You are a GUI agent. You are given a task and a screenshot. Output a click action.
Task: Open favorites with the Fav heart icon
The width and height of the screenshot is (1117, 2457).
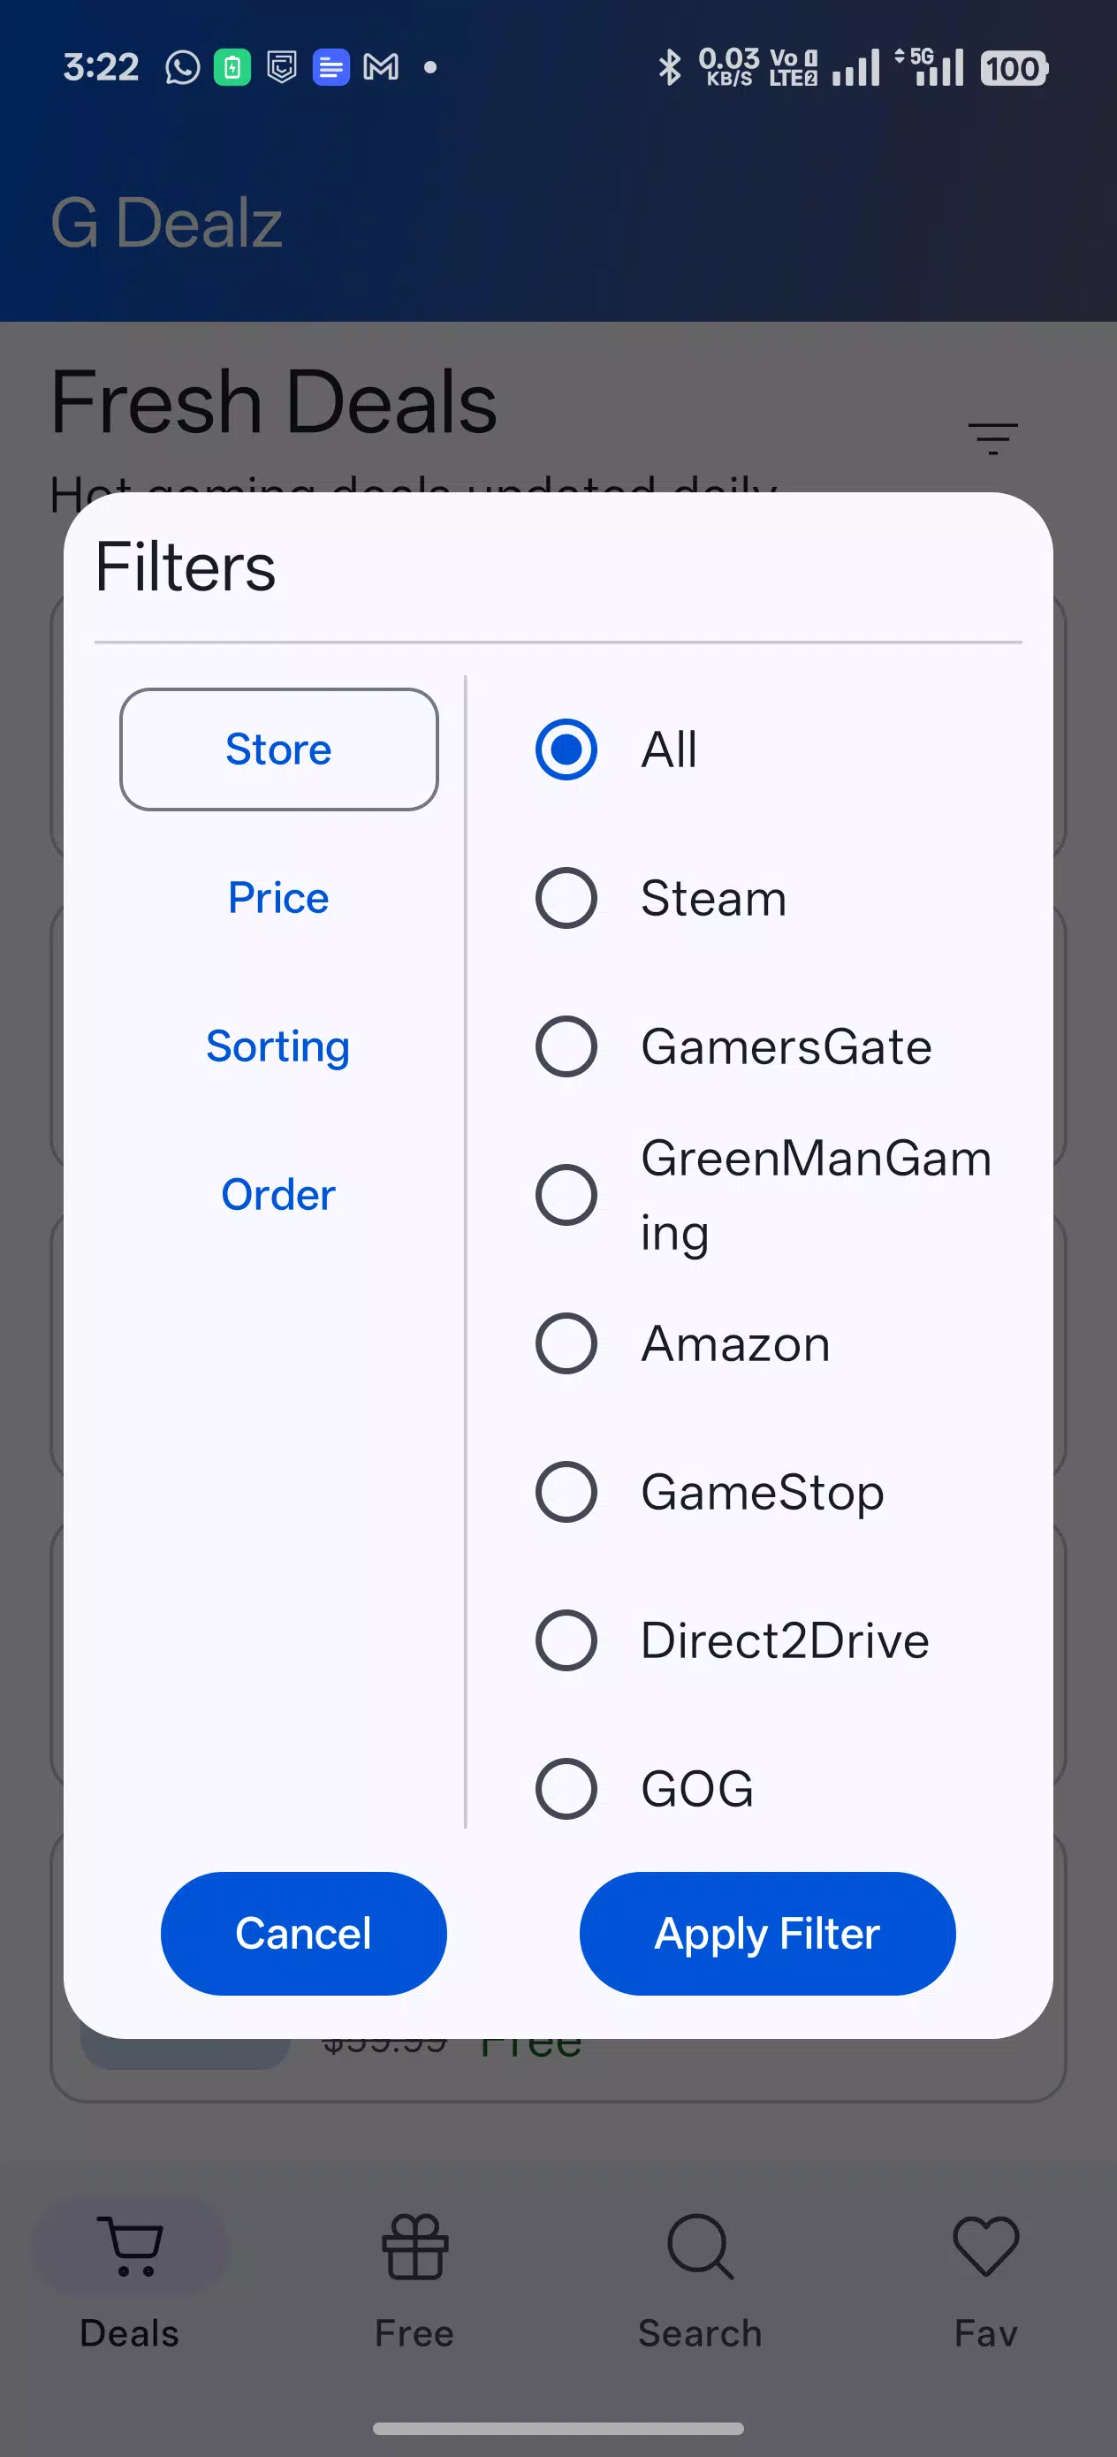tap(985, 2248)
